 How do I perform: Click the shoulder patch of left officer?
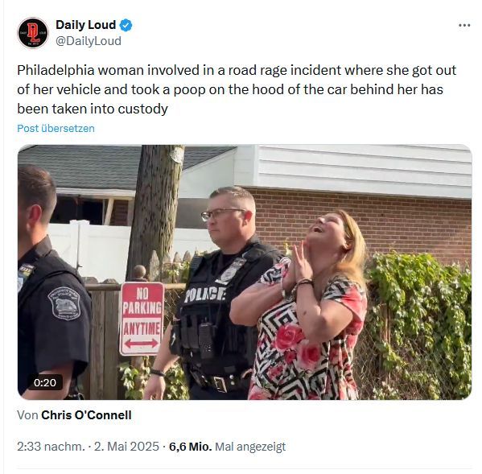[64, 303]
